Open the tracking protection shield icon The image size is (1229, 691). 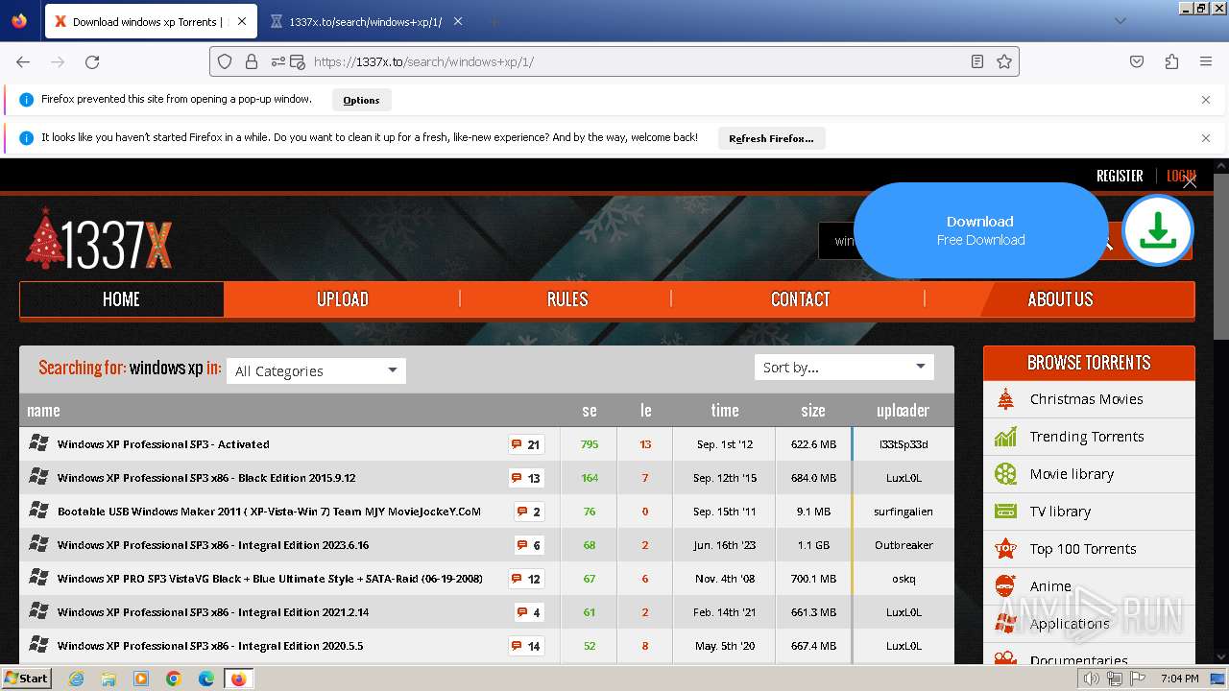[225, 61]
